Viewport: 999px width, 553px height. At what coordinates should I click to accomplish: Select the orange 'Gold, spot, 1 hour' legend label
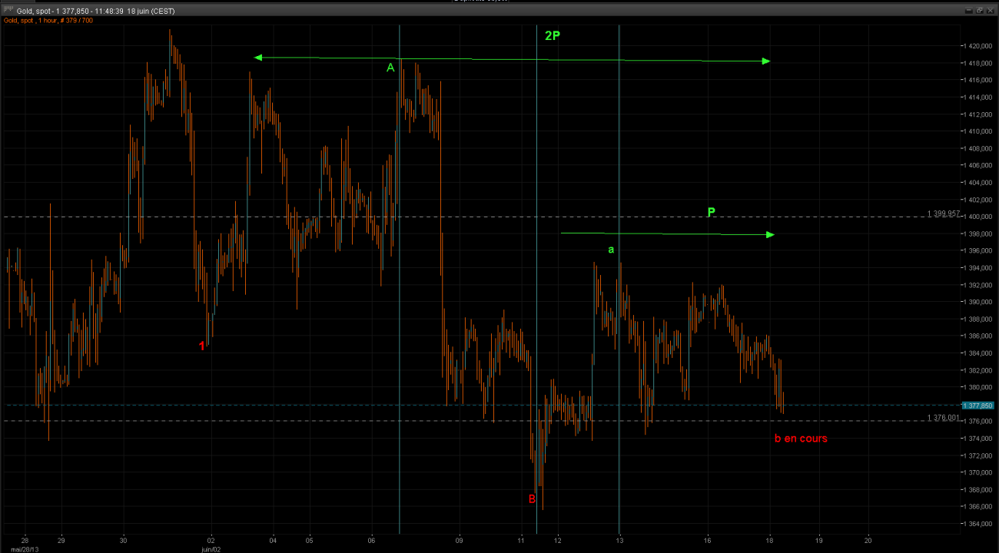[x=49, y=21]
